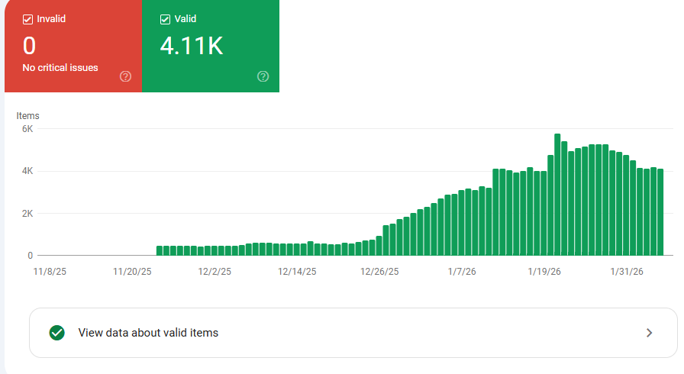Expand valid items with the right chevron
684x374 pixels.
pos(649,333)
